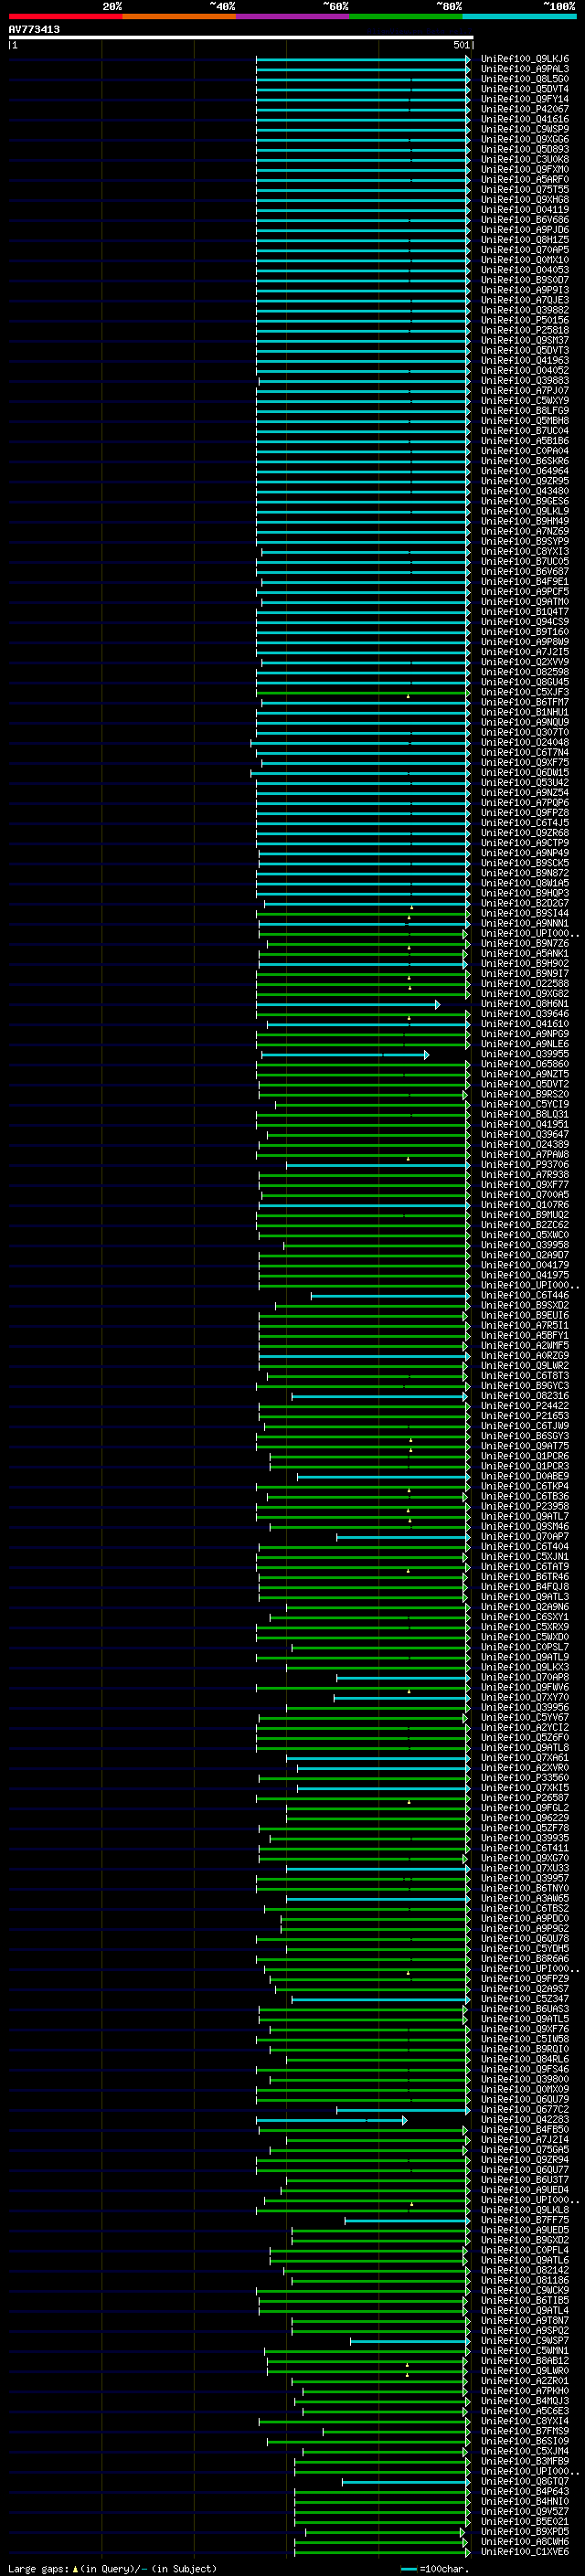The image size is (585, 2576).
Task: Click the UniRef100_Q39883 label
Action: [525, 380]
